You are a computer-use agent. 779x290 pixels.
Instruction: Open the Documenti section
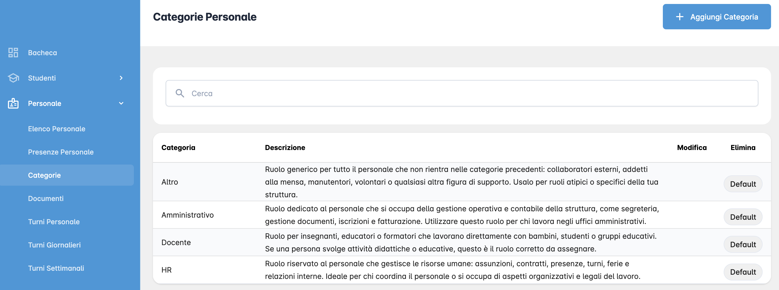(x=46, y=198)
